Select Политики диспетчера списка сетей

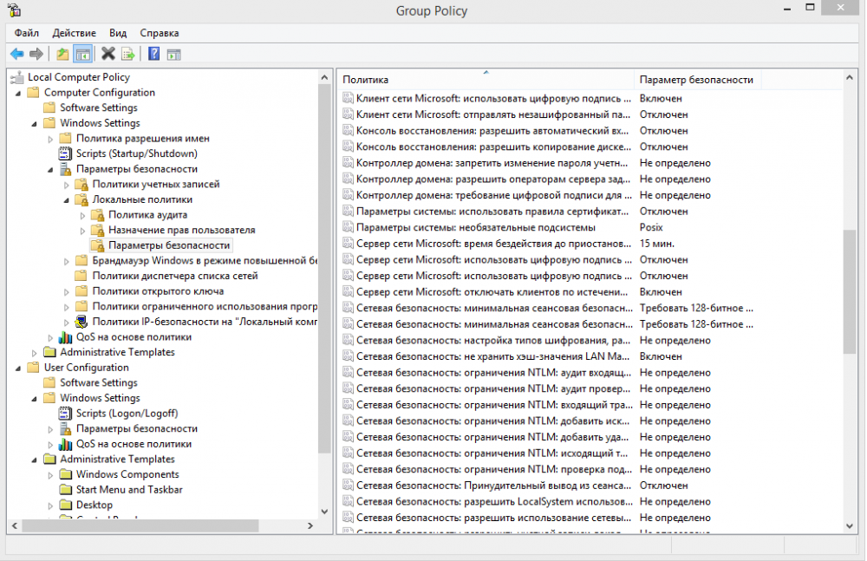[175, 276]
